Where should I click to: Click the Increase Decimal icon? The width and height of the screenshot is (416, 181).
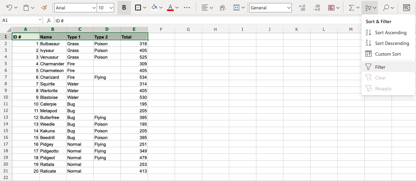[x=302, y=7]
